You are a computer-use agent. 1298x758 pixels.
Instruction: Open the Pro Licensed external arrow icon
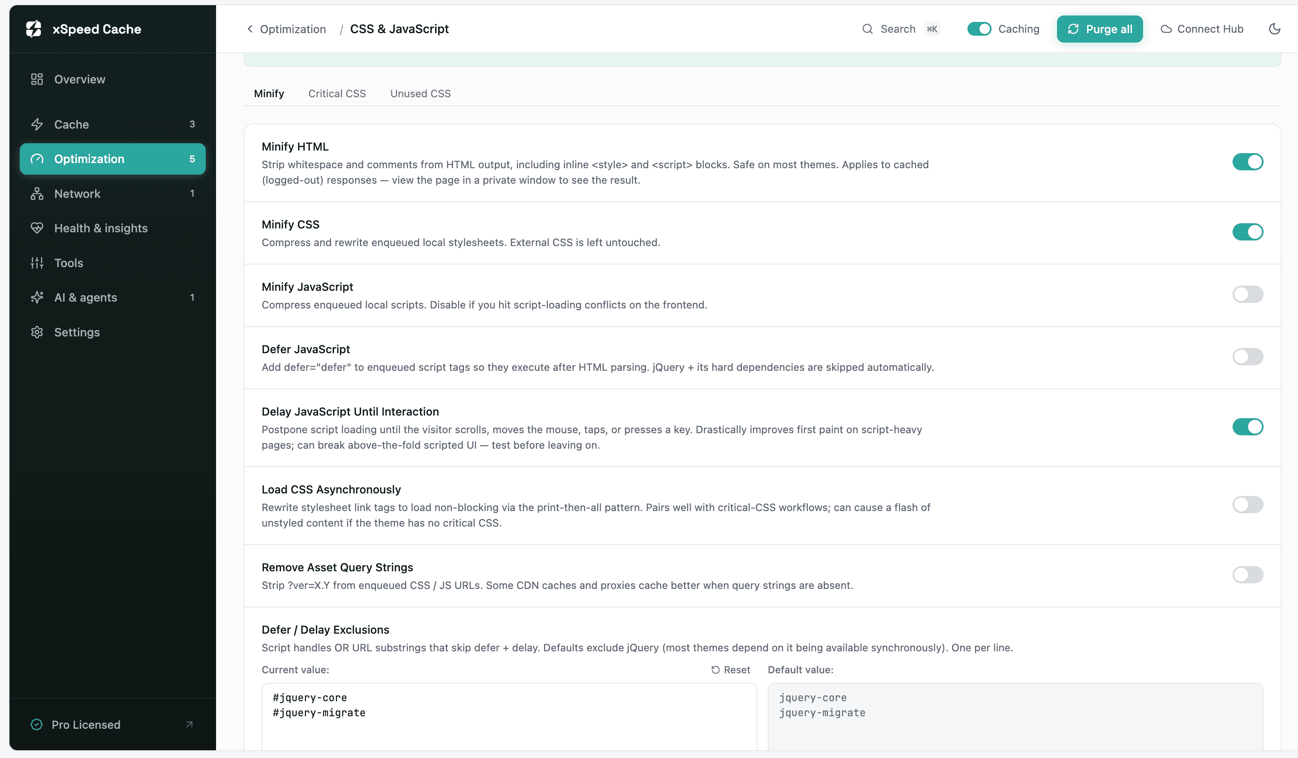point(189,724)
